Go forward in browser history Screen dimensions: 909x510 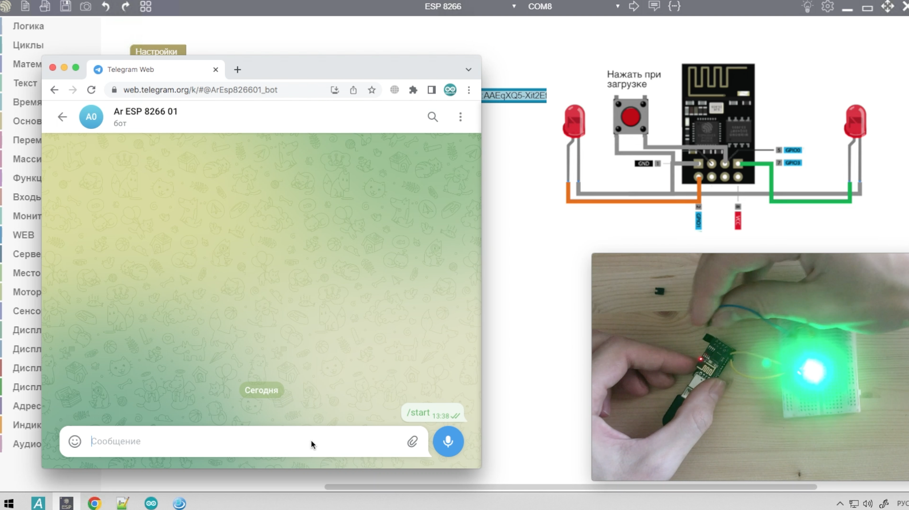pos(73,90)
